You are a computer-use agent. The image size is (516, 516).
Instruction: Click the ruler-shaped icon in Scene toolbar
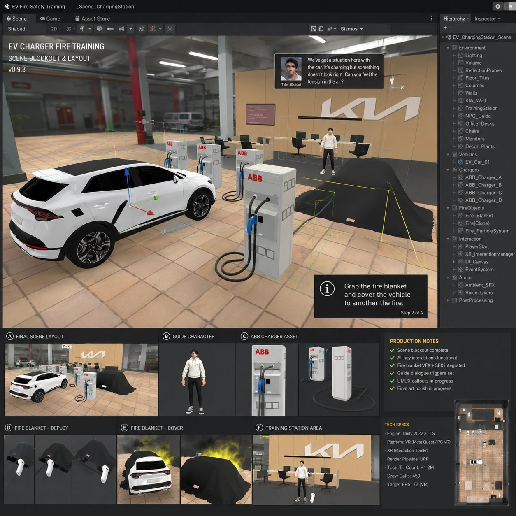(110, 29)
